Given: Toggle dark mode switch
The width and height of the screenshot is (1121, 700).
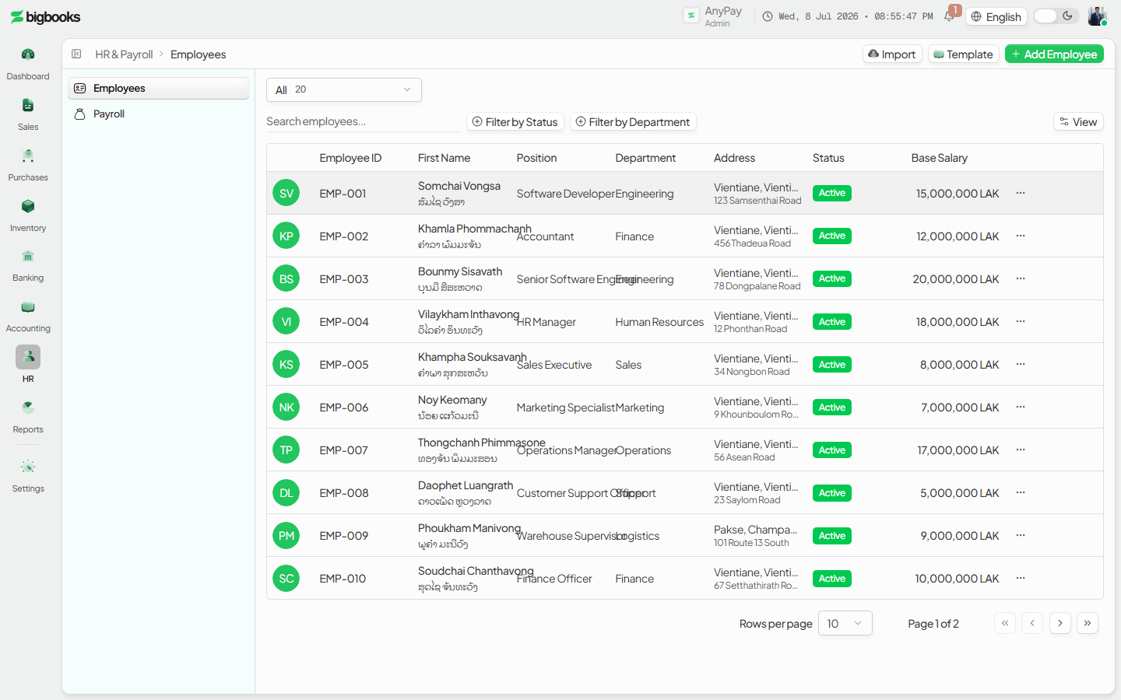Looking at the screenshot, I should pyautogui.click(x=1056, y=16).
